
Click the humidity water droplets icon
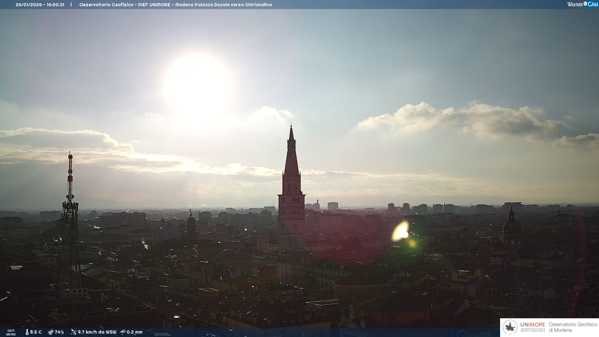(x=51, y=332)
